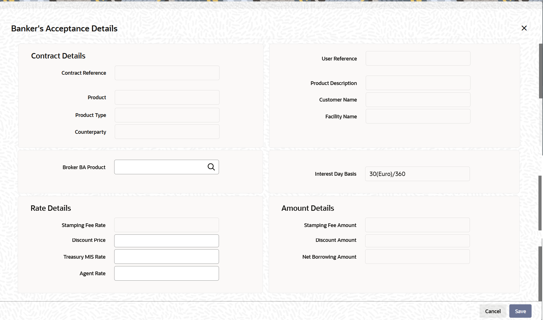Click the Contract Details section heading
The width and height of the screenshot is (543, 320).
tap(58, 56)
